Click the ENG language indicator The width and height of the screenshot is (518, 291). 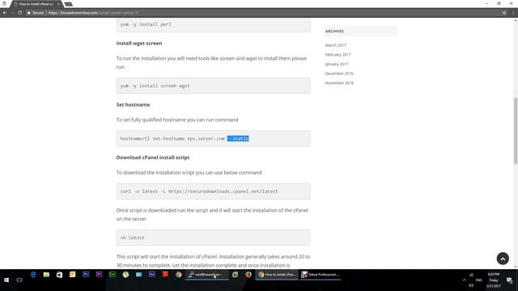[x=479, y=280]
